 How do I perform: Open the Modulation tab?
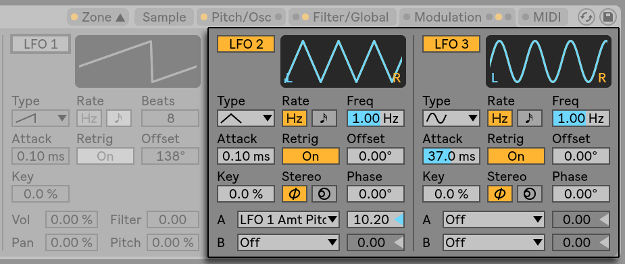pyautogui.click(x=457, y=17)
